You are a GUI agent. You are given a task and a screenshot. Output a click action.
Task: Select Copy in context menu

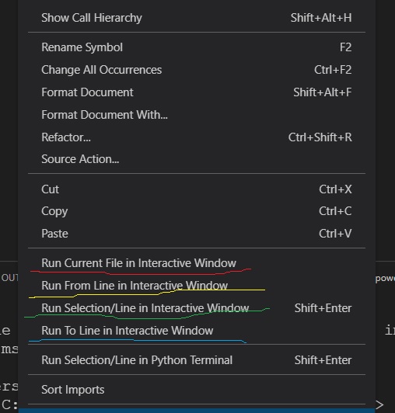point(197,211)
